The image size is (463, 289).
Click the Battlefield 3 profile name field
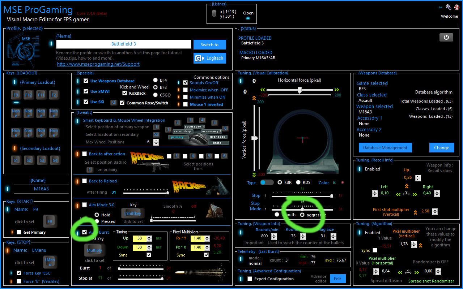click(x=124, y=44)
